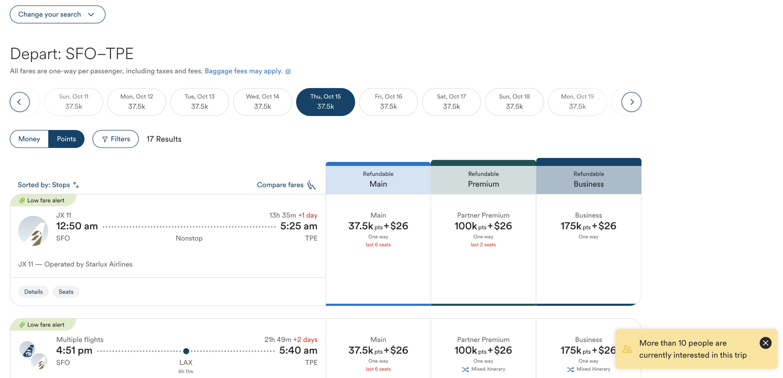This screenshot has height=378, width=783.
Task: Click the Starlux Airlines logo for JX 11
Action: tap(33, 231)
